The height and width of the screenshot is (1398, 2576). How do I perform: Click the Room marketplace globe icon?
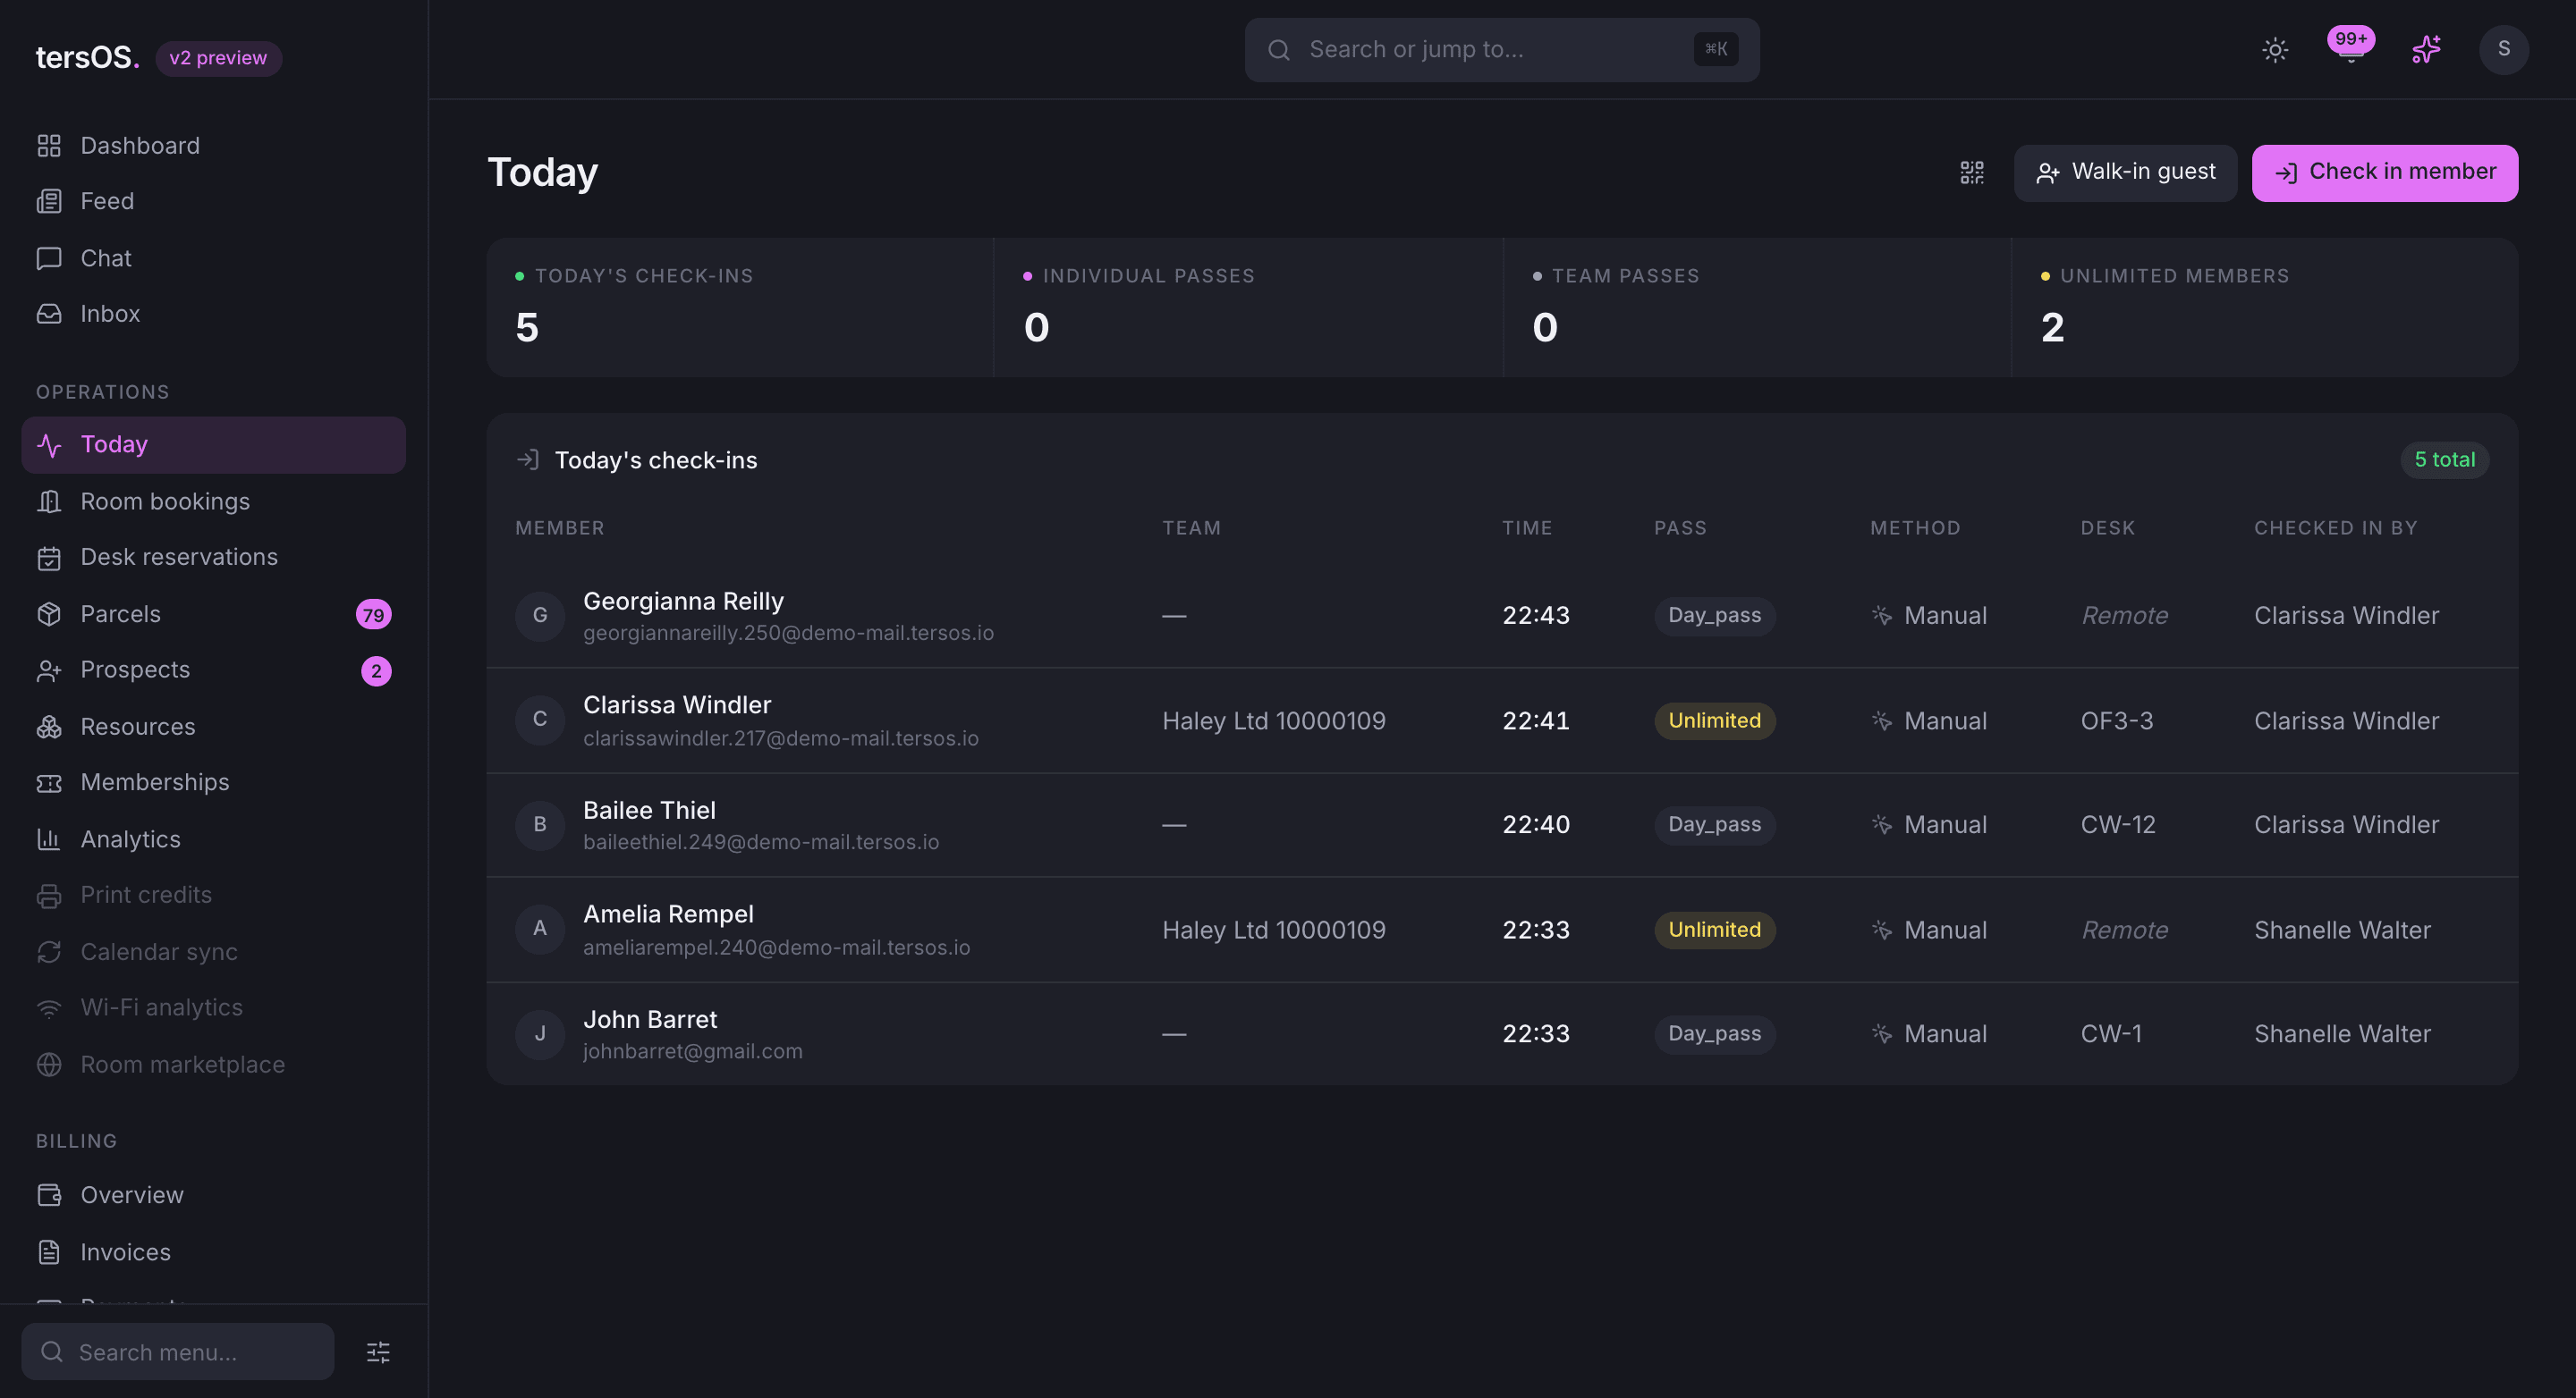pyautogui.click(x=49, y=1065)
